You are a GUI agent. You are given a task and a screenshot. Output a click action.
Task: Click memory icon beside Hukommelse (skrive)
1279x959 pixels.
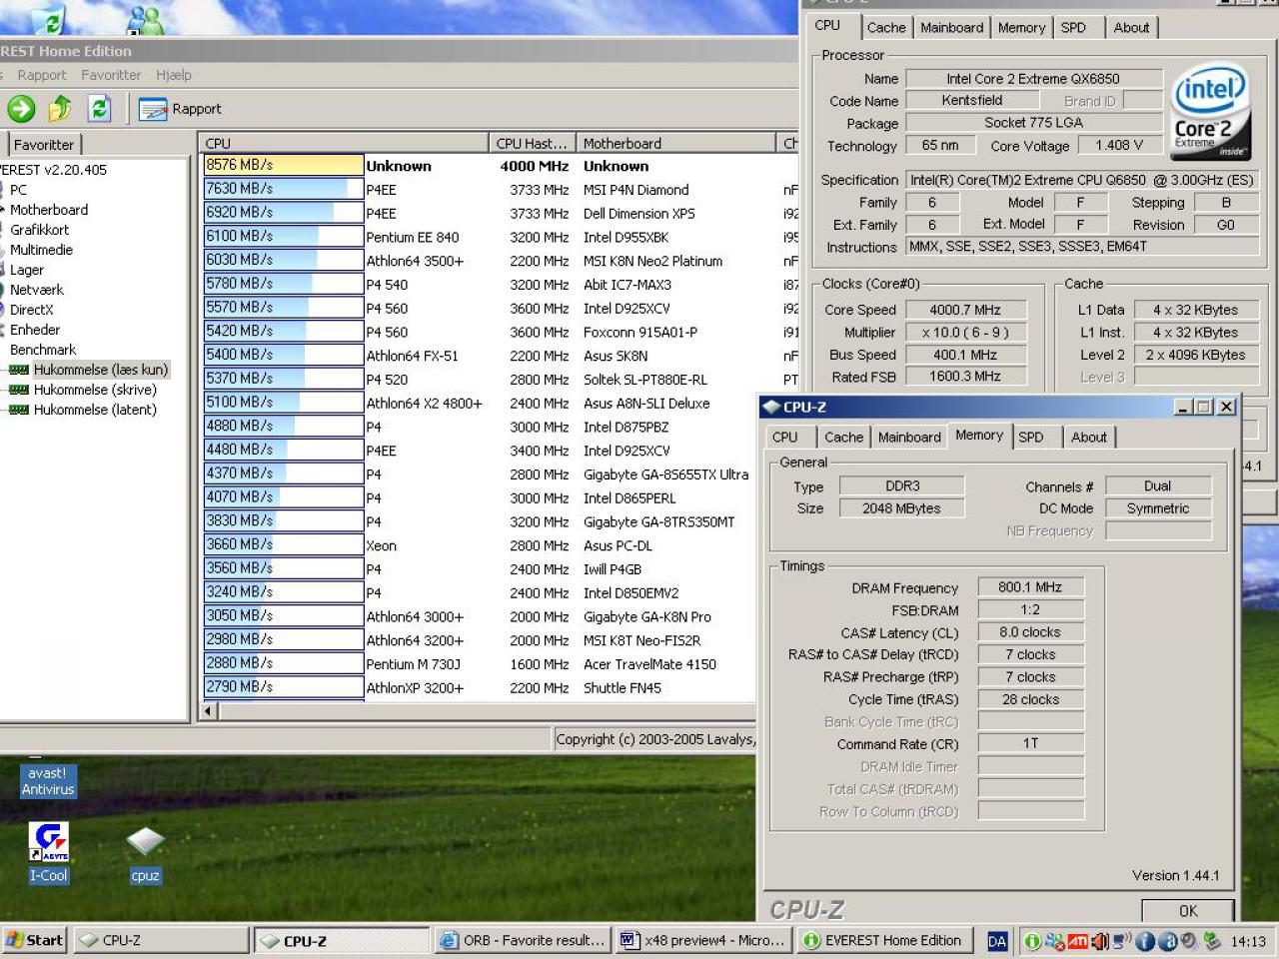(18, 390)
